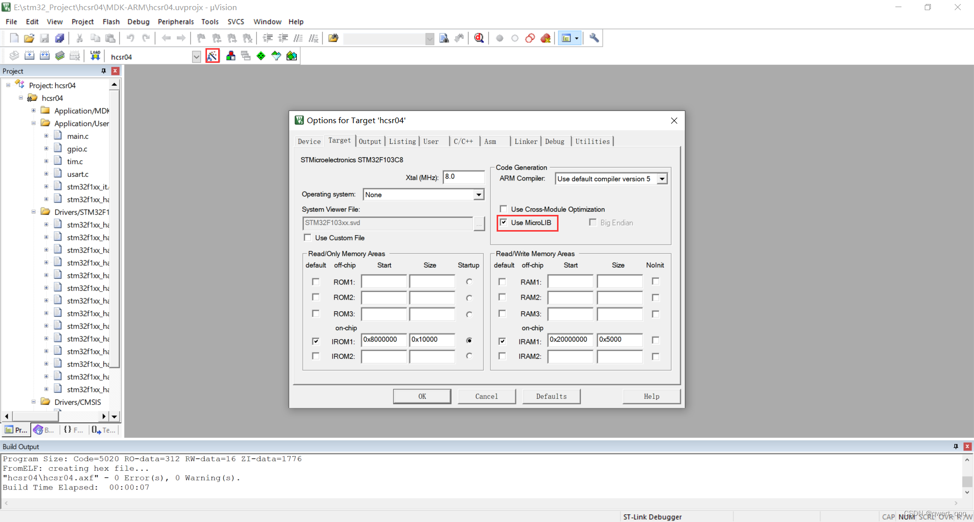Toggle the IRAM1 default checkbox
The image size is (974, 522).
[x=502, y=341]
